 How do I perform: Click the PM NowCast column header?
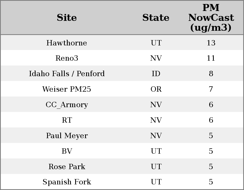tap(211, 18)
